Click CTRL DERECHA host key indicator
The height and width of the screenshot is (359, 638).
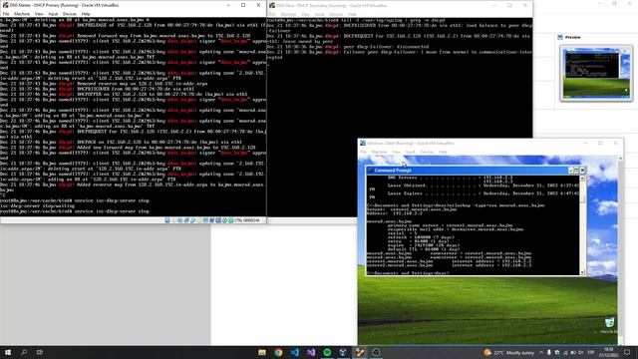point(247,220)
